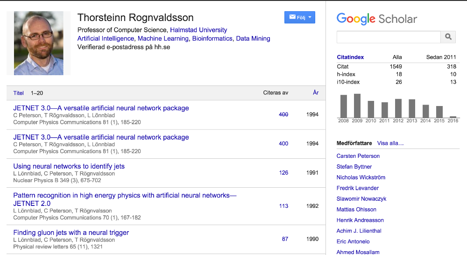This screenshot has width=467, height=255.
Task: Click the 2008 bar in citation chart
Action: pos(343,106)
